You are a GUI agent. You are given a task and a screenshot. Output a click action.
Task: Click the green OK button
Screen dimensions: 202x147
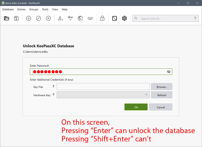[x=136, y=107]
